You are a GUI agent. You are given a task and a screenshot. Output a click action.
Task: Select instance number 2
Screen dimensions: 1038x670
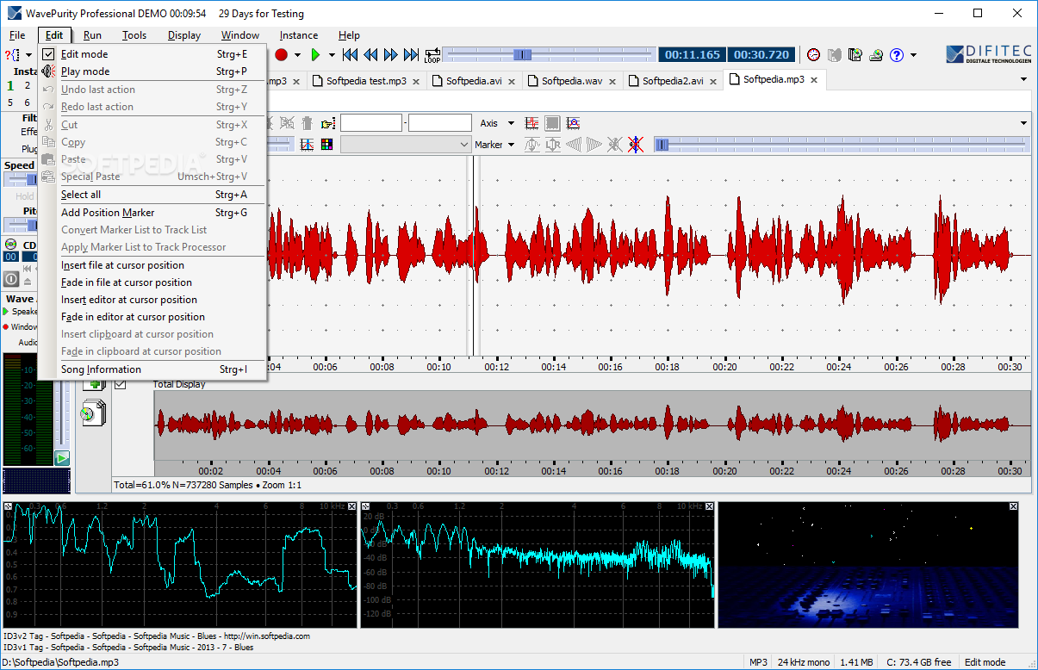pyautogui.click(x=27, y=85)
